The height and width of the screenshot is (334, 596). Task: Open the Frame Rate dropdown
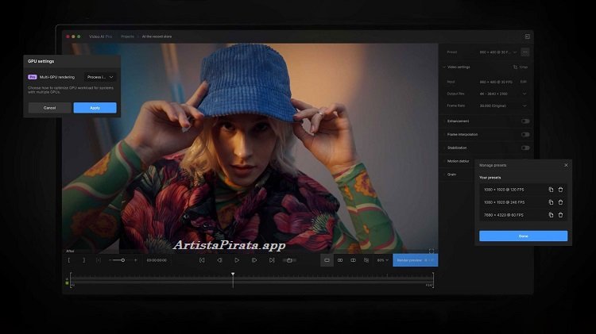[x=524, y=106]
